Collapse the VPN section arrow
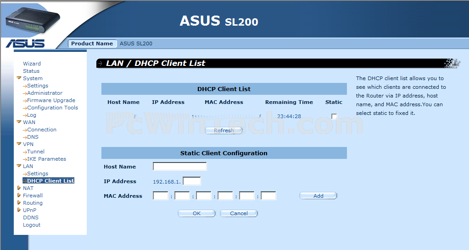 (19, 144)
